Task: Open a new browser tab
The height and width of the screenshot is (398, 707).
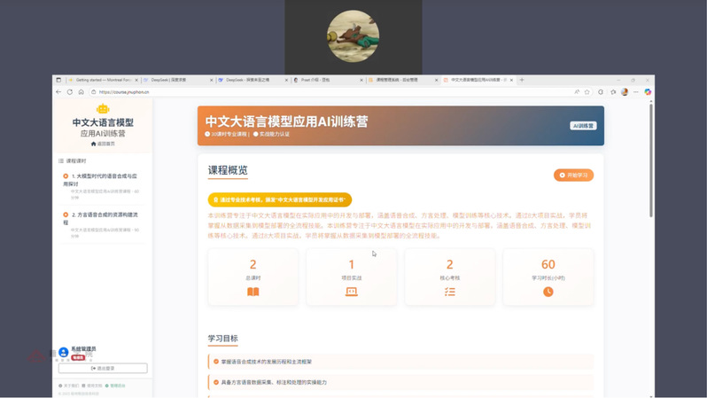Action: point(522,80)
